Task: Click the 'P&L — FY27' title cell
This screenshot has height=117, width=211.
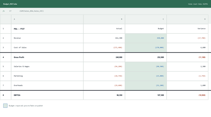Action: pyautogui.click(x=47, y=29)
